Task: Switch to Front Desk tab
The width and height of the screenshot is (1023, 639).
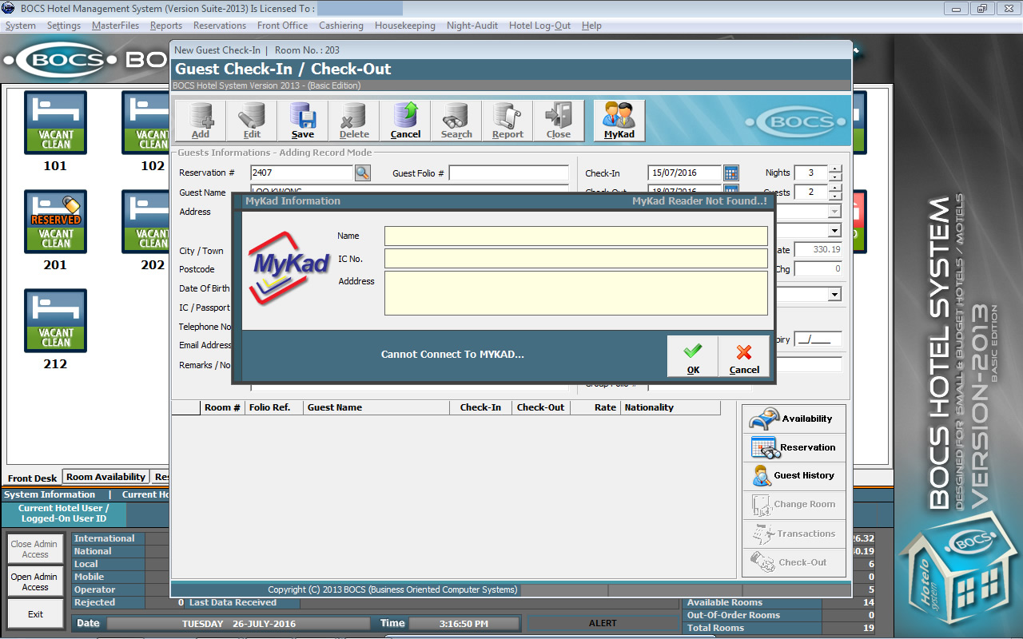Action: pos(33,478)
